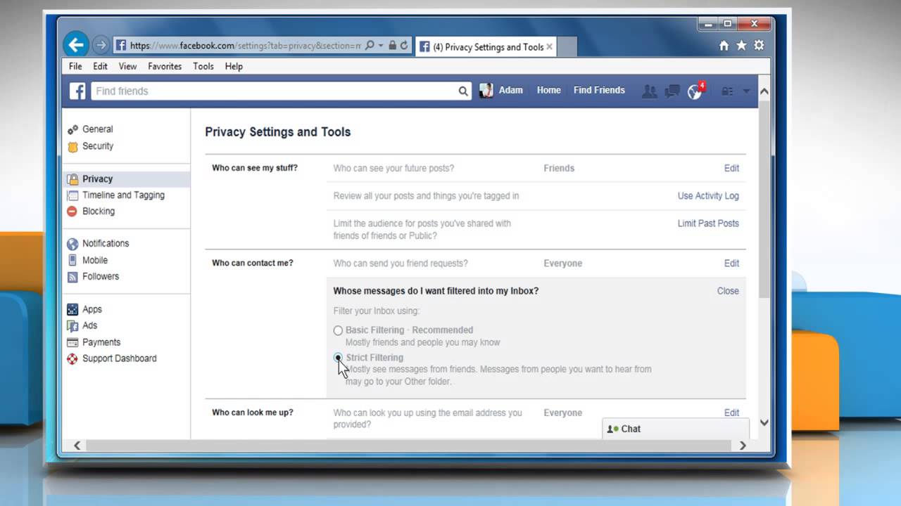Select the Privacy Settings and Tools tab
901x506 pixels.
click(486, 46)
